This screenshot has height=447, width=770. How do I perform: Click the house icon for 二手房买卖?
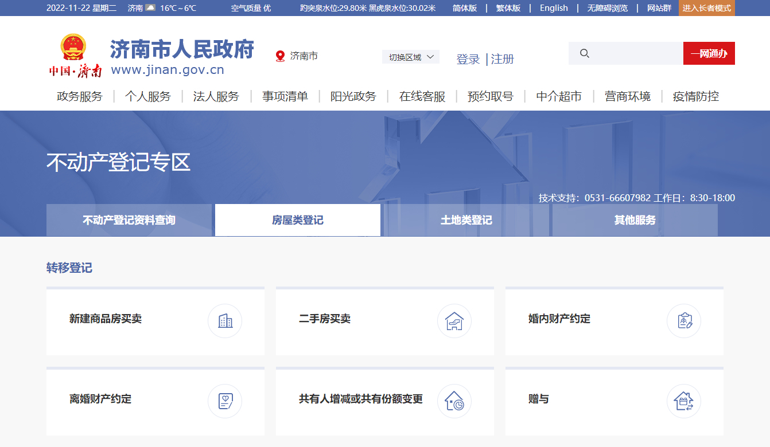point(454,321)
